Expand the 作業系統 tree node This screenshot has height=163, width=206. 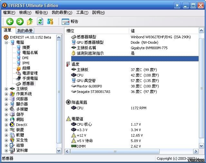(x=6, y=94)
